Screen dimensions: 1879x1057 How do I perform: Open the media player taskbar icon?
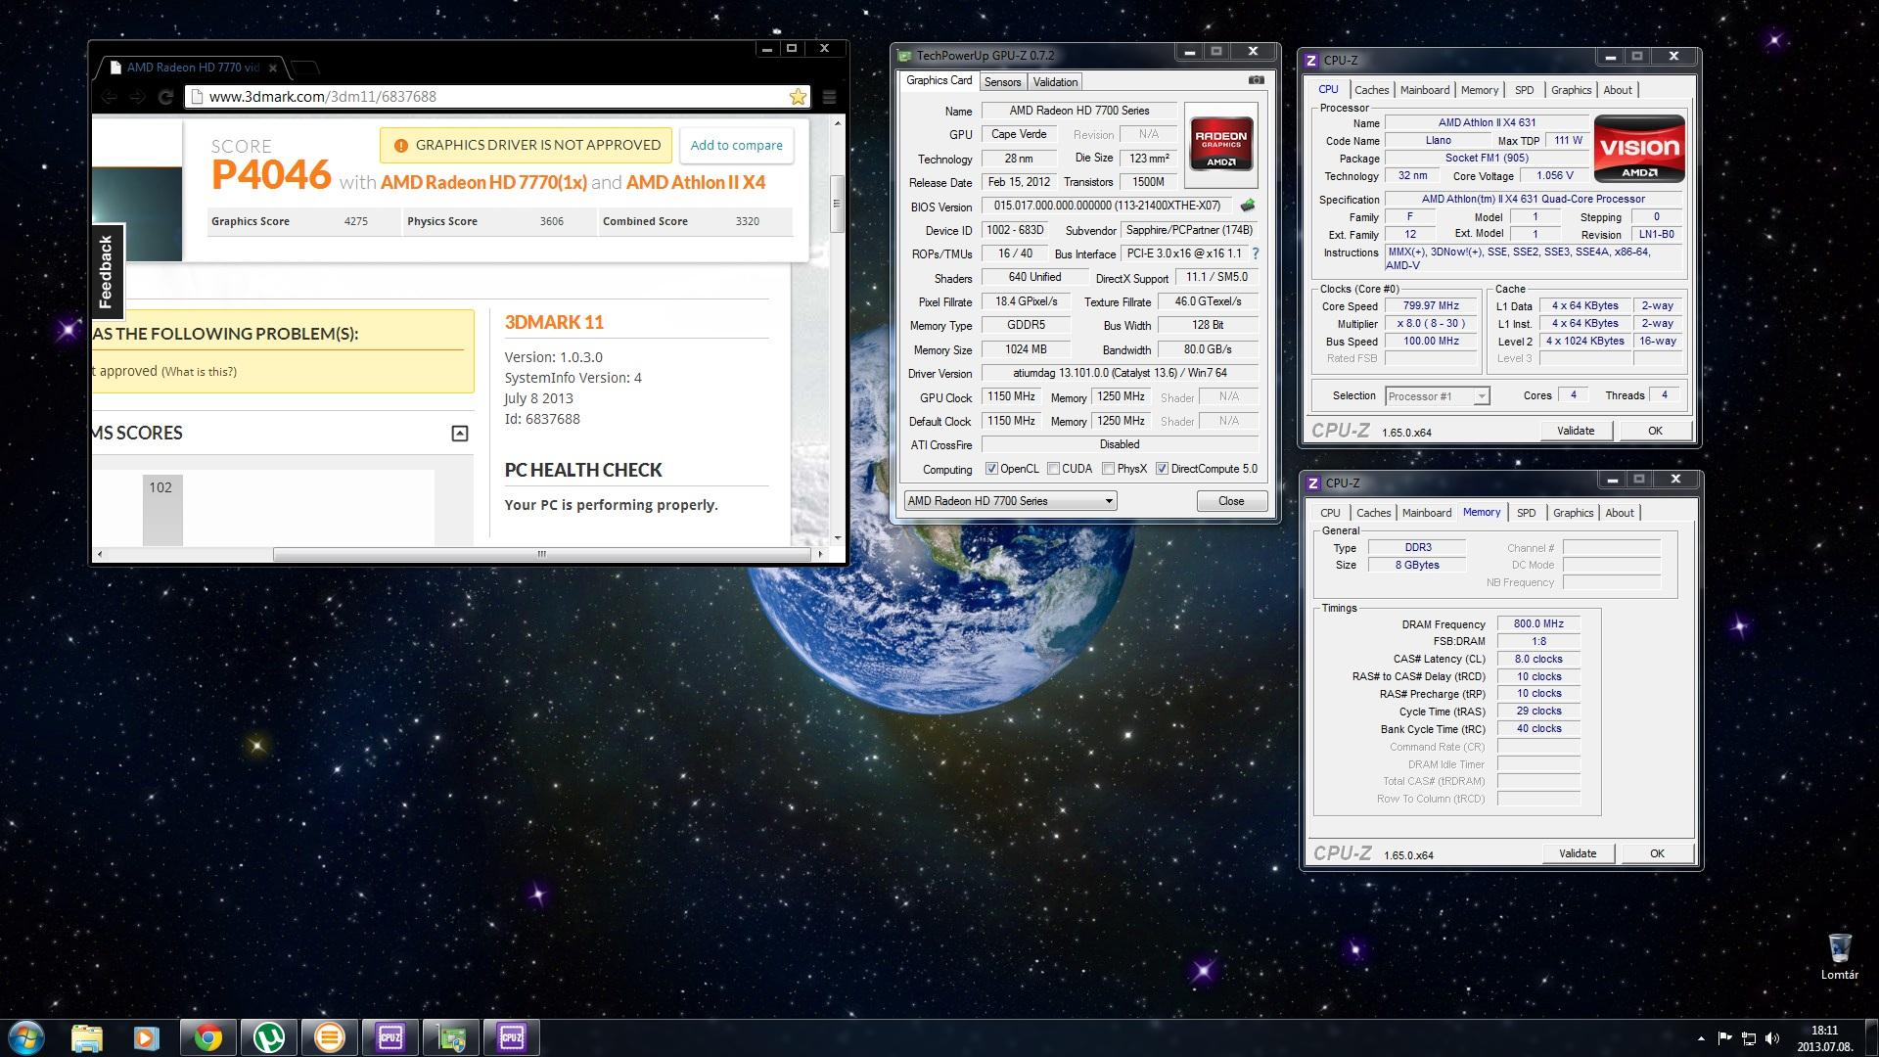point(147,1037)
